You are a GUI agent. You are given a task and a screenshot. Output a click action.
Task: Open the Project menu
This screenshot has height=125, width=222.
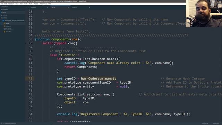36,4
